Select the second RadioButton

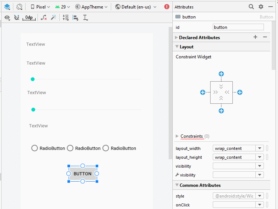pos(84,148)
